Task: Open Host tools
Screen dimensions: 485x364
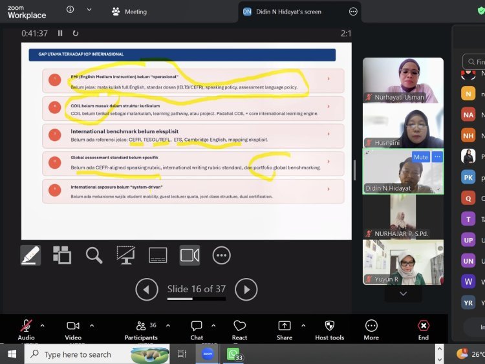Action: (x=329, y=330)
